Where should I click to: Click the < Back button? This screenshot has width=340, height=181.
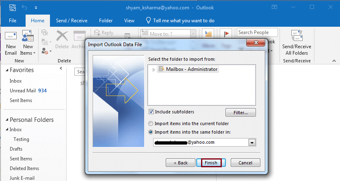(181, 163)
